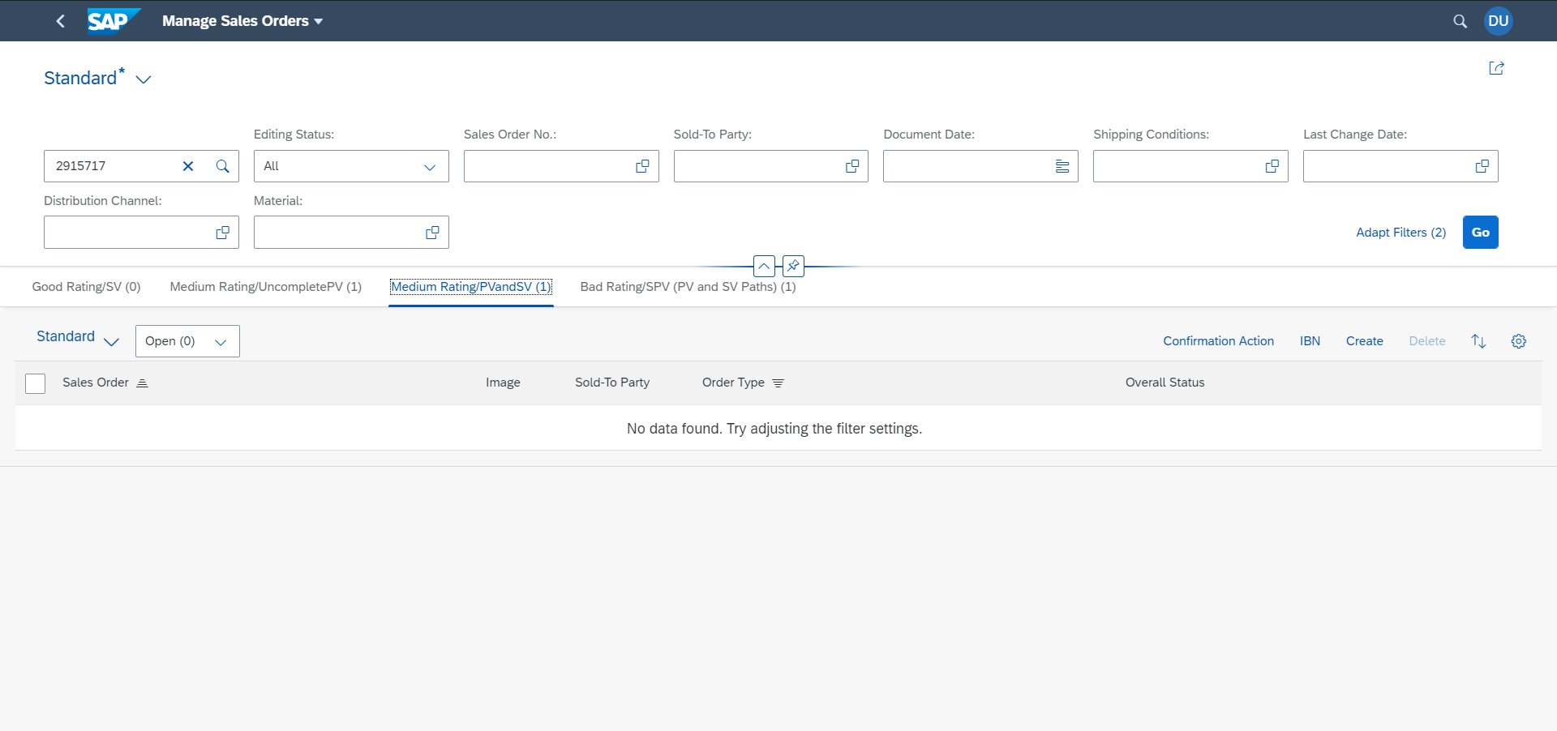Image resolution: width=1557 pixels, height=731 pixels.
Task: Expand the Editing Status dropdown
Action: pyautogui.click(x=429, y=167)
